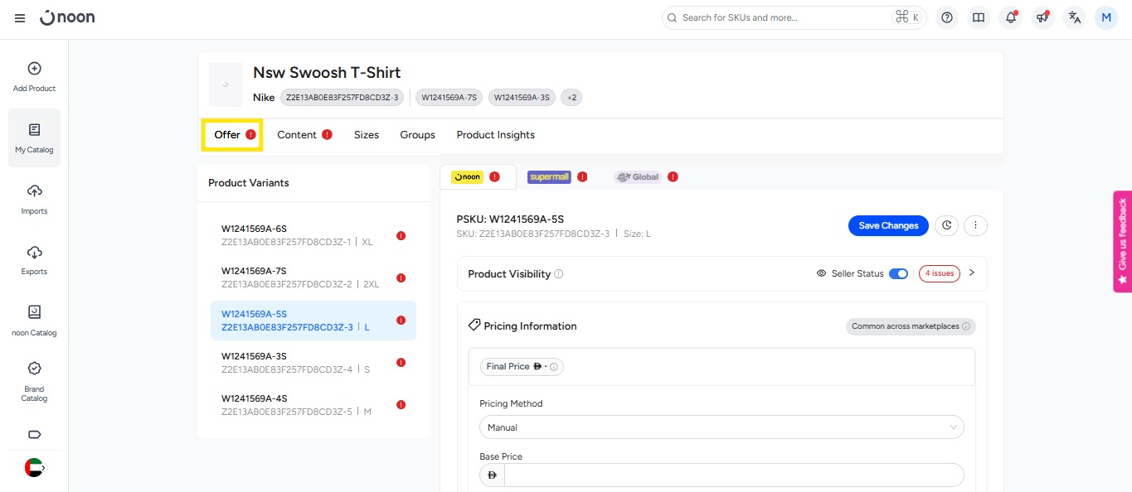Expand the Pricing Method dropdown
Viewport: 1132px width, 492px height.
coord(721,427)
